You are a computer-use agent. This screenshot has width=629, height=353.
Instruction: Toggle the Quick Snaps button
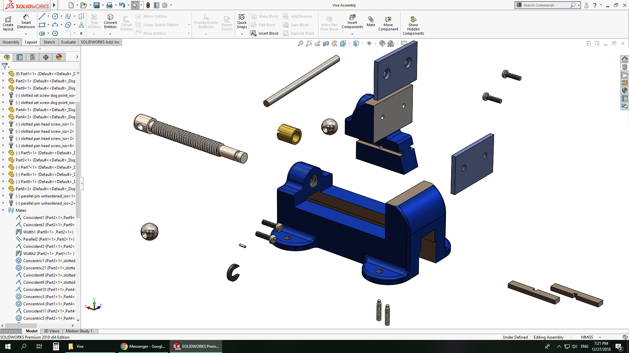click(242, 22)
